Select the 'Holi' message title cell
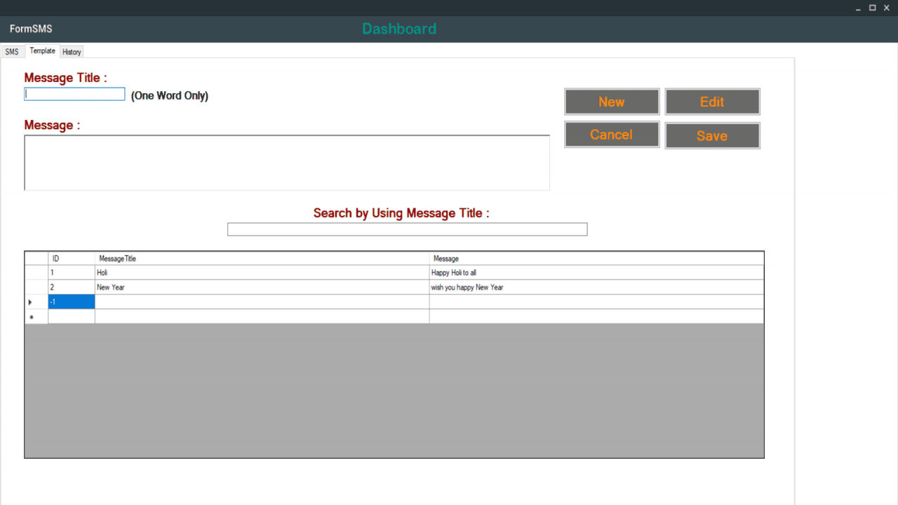The height and width of the screenshot is (505, 898). click(262, 273)
